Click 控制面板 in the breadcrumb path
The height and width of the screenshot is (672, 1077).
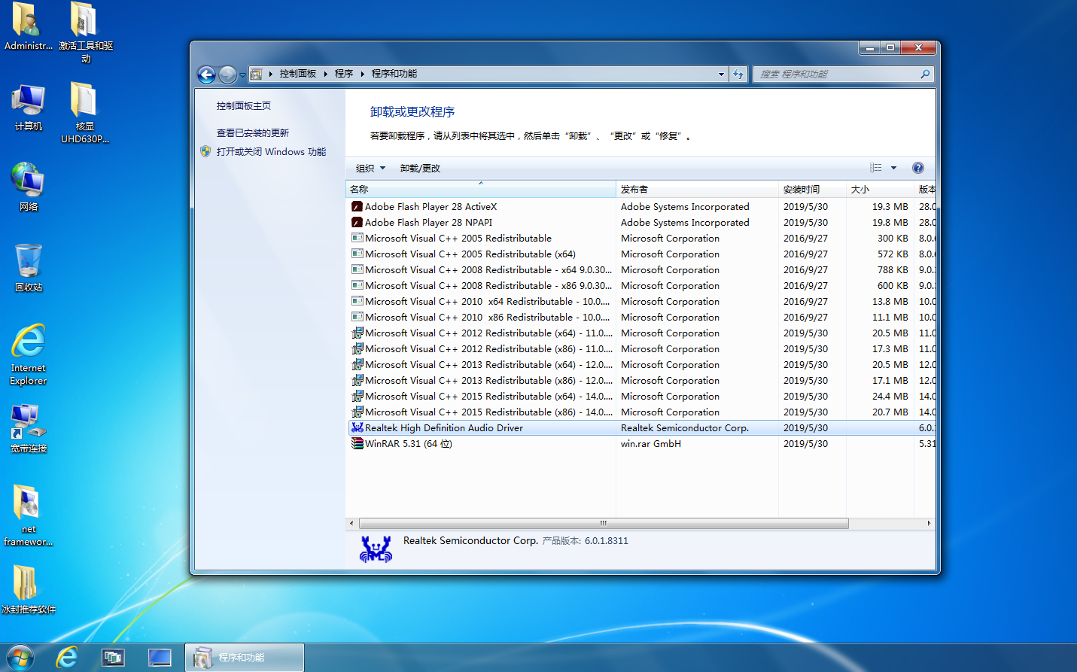(297, 74)
